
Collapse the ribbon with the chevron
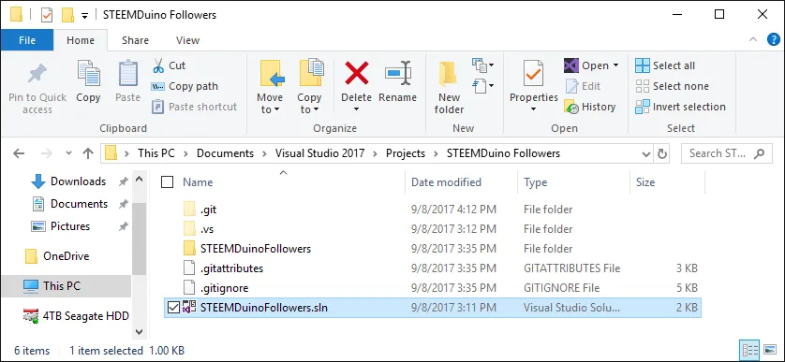(752, 39)
